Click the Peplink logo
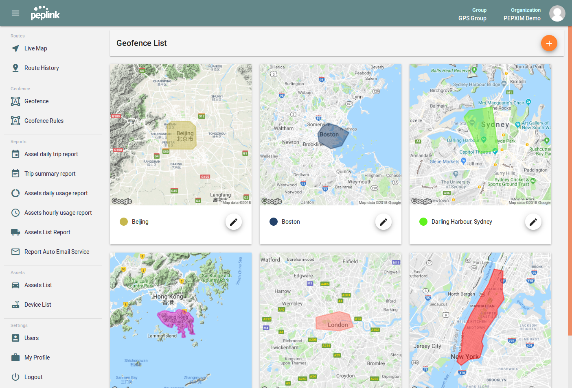 coord(45,13)
